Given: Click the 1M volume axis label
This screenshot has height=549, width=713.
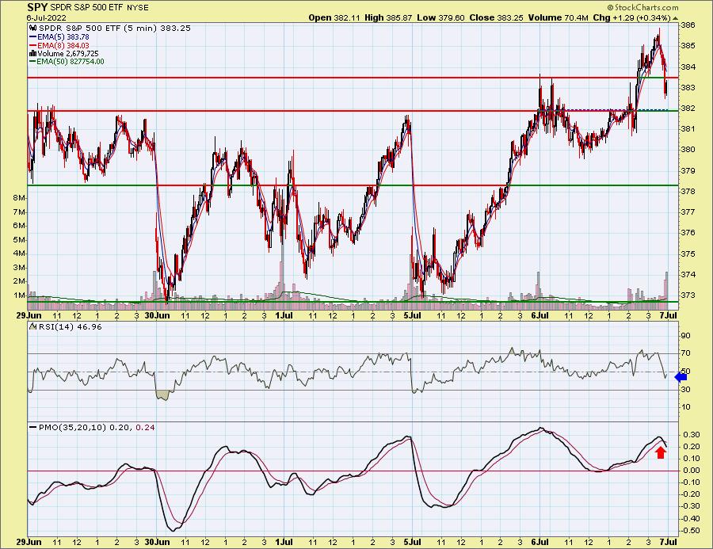Looking at the screenshot, I should click(19, 295).
